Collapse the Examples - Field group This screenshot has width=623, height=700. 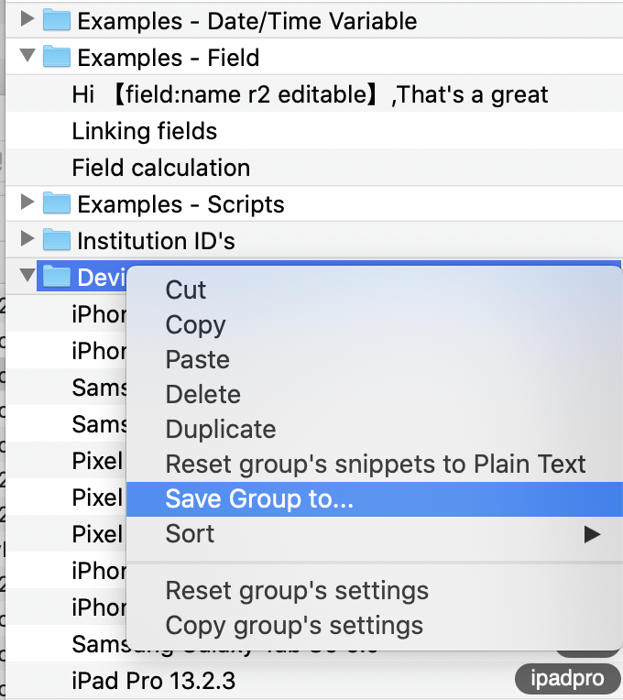[x=27, y=55]
